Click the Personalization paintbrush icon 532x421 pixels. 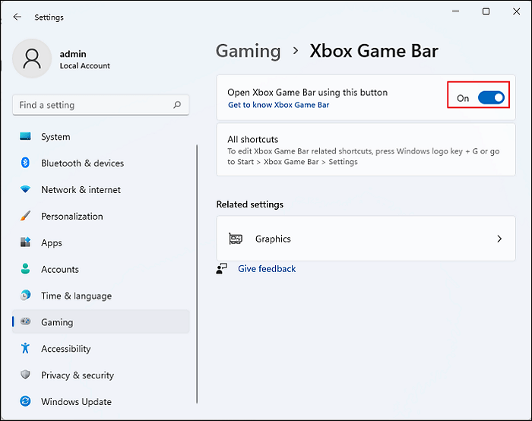click(25, 217)
